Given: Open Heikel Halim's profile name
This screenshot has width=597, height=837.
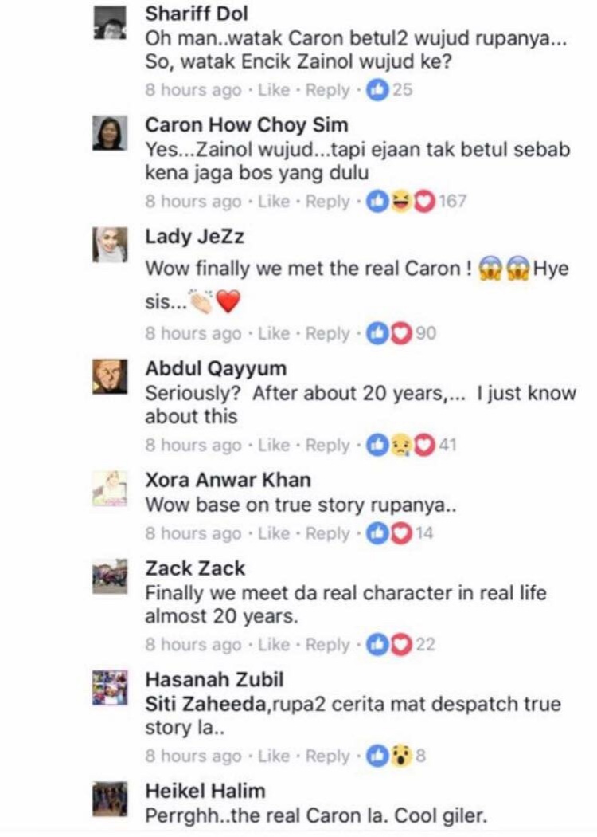Looking at the screenshot, I should click(205, 791).
